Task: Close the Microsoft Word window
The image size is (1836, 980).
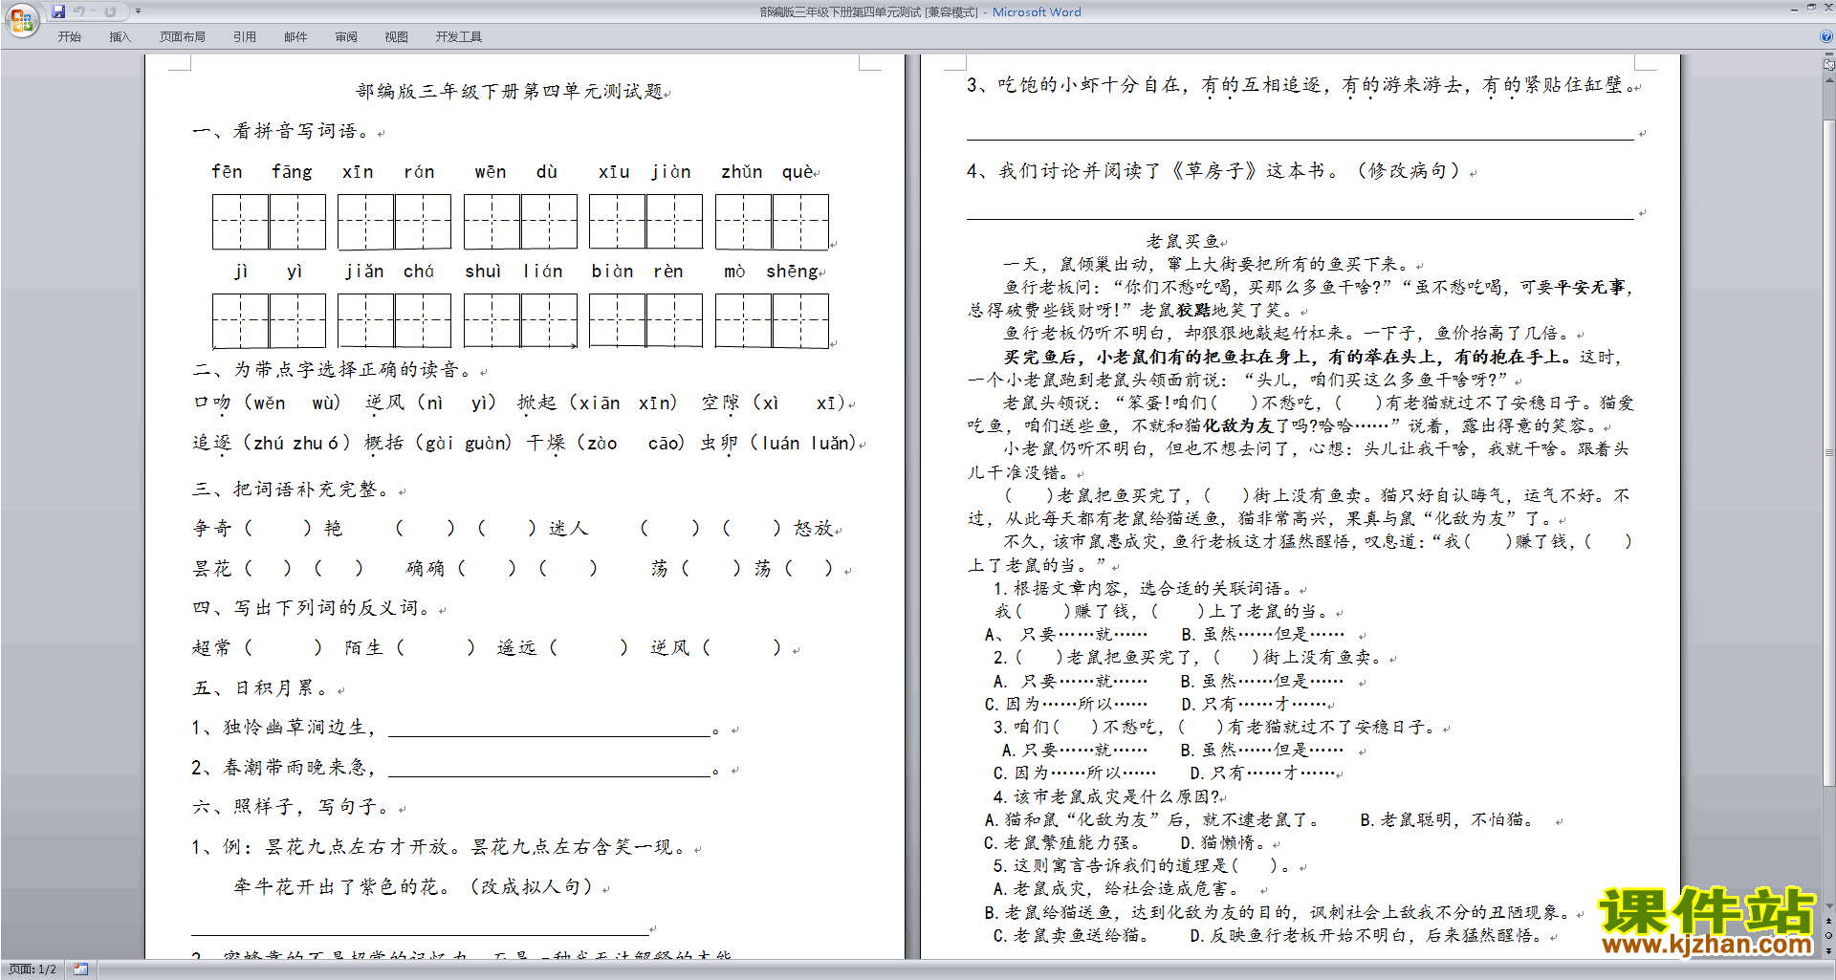Action: [1827, 8]
